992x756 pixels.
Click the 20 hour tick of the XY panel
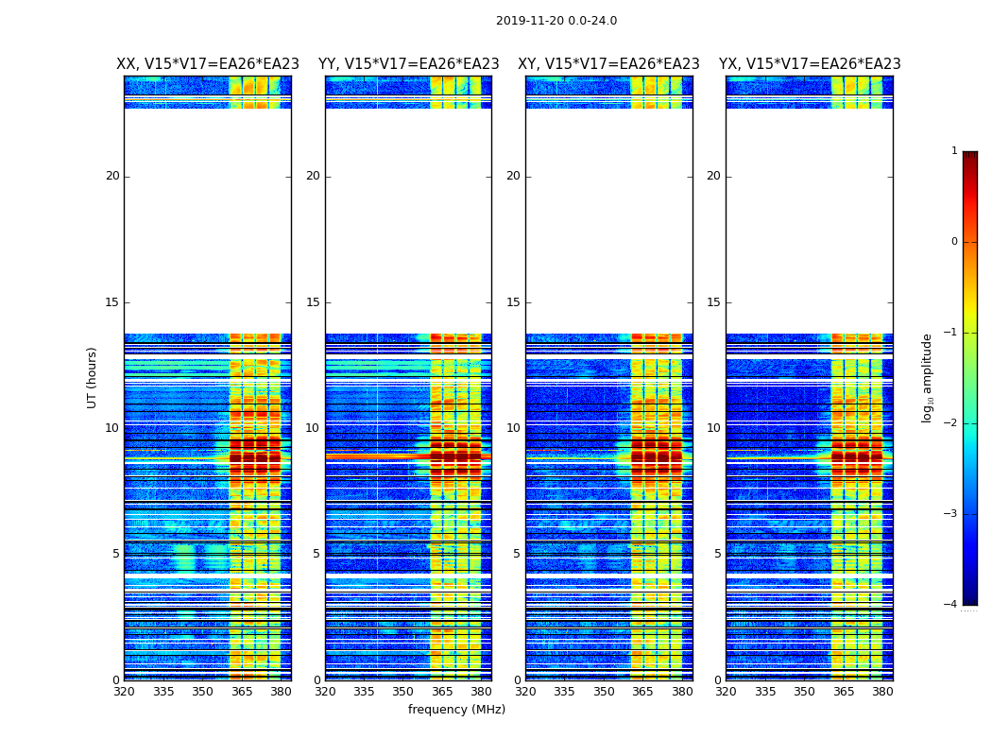(x=513, y=176)
